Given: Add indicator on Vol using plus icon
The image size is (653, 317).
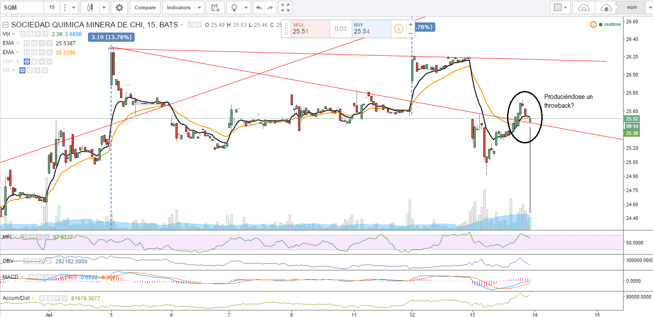Looking at the screenshot, I should (38, 34).
